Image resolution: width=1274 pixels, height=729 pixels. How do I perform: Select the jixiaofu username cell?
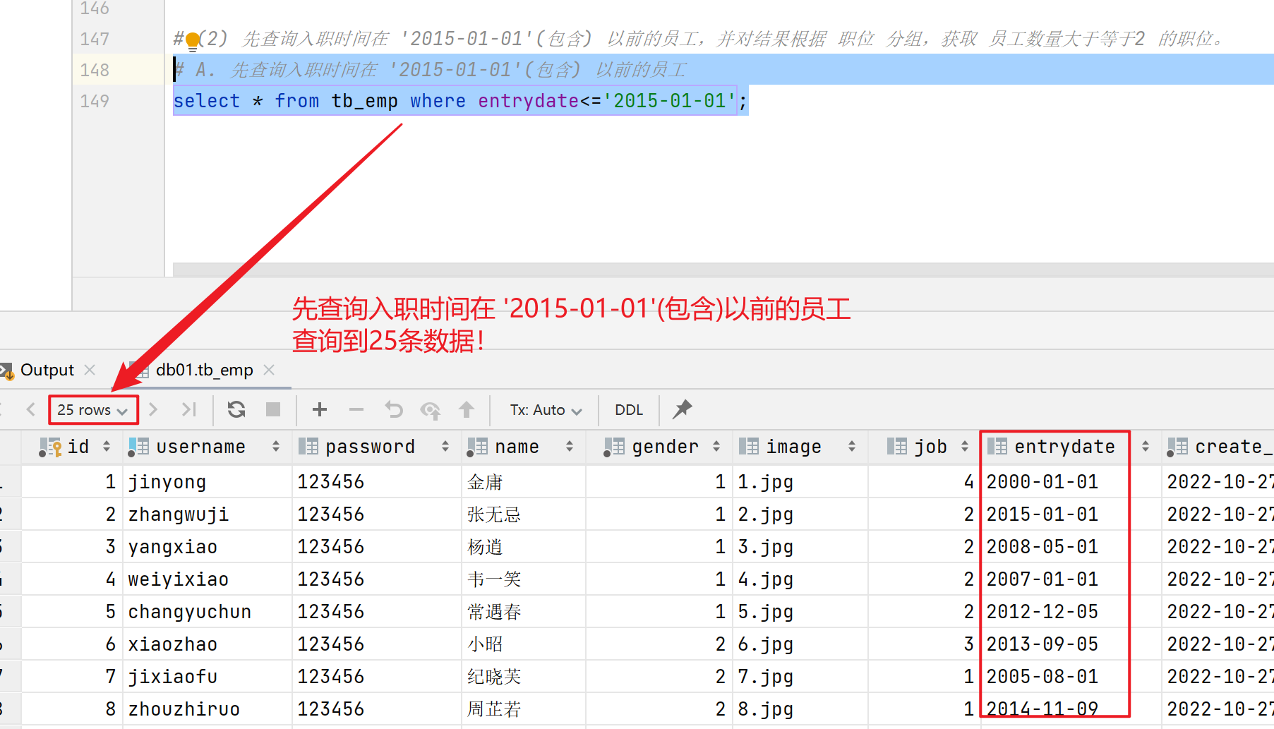(x=208, y=677)
